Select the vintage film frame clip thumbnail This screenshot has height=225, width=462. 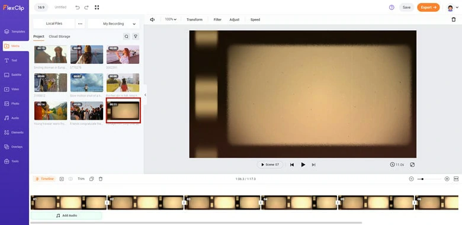(x=123, y=111)
